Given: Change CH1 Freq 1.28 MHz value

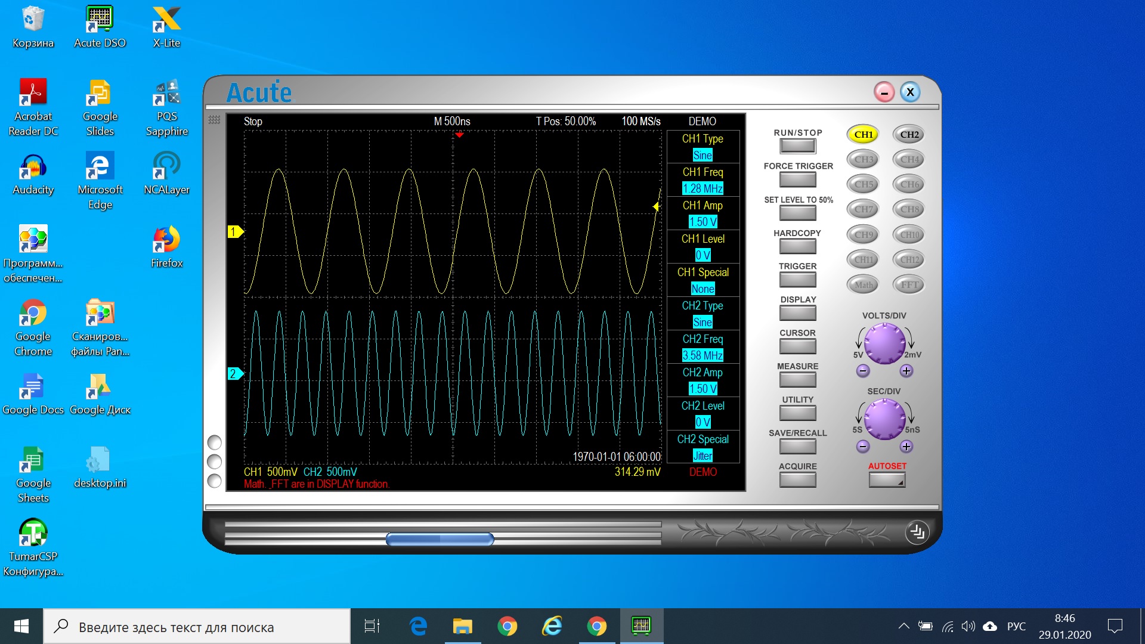Looking at the screenshot, I should 703,188.
